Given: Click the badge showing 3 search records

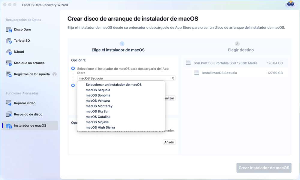Looking at the screenshot, I should (55, 74).
